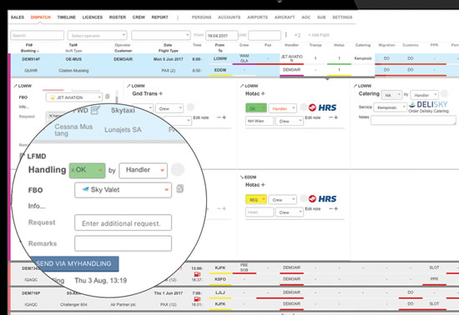Screen dimensions: 459x315
Task: Toggle the circle indicator in the Catering row
Action: point(444,94)
